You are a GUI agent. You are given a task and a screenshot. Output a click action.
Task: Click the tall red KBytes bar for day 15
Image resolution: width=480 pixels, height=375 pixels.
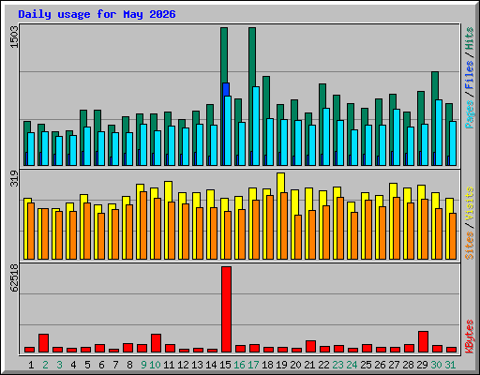tap(226, 309)
